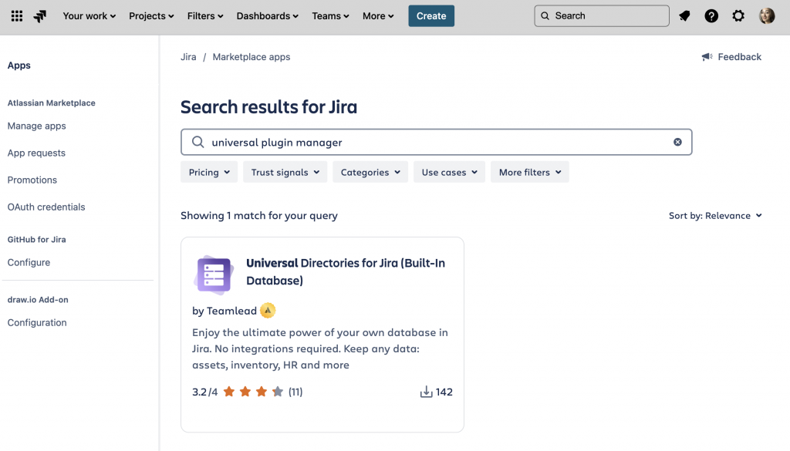Viewport: 790px width, 451px height.
Task: Open the Trust signals filter dropdown
Action: pyautogui.click(x=285, y=172)
